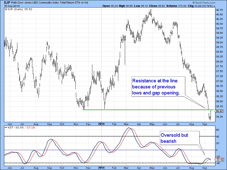Click the 39.00 price axis label
Viewport: 227px width, 170px height.
219,43
